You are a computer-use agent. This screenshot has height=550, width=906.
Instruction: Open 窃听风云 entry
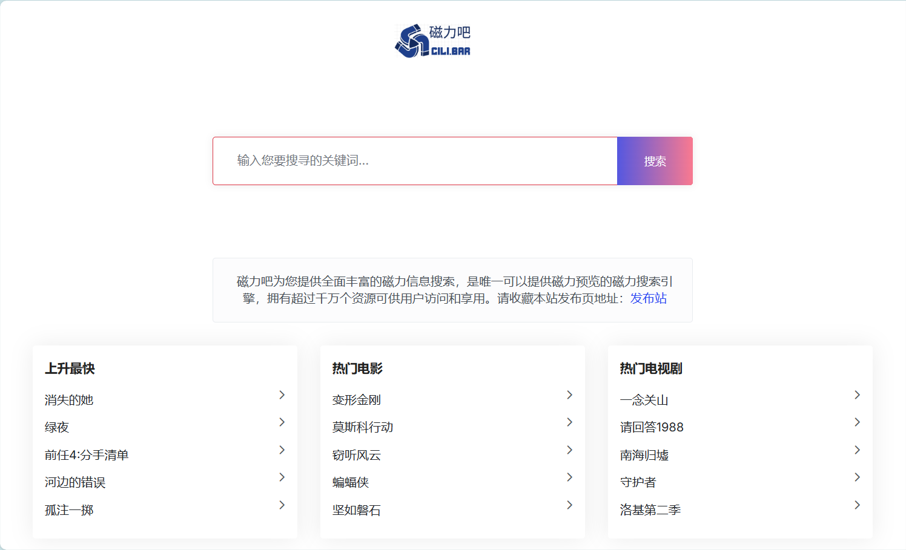pos(357,455)
